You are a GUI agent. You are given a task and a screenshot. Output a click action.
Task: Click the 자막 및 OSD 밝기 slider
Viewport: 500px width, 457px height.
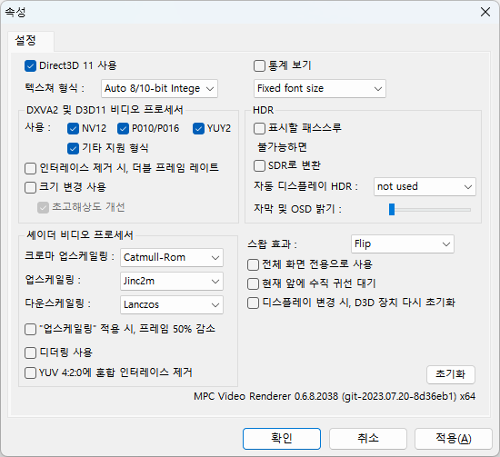click(429, 210)
